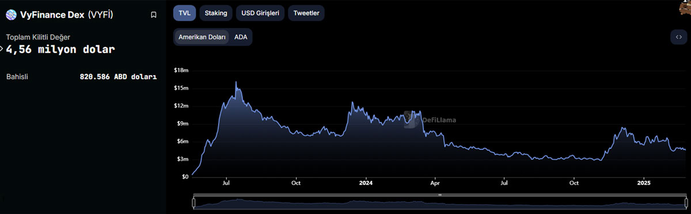Click the left handle of the range slider
Image resolution: width=691 pixels, height=214 pixels.
pyautogui.click(x=193, y=203)
